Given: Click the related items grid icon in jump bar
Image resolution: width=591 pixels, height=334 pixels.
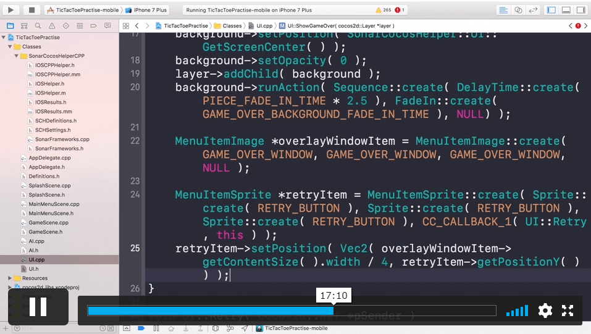Looking at the screenshot, I should tap(126, 26).
